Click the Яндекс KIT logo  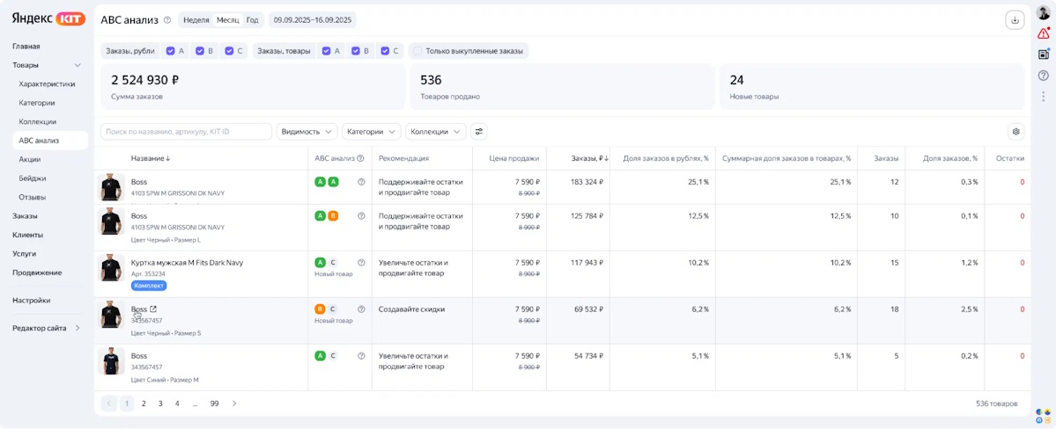click(48, 18)
